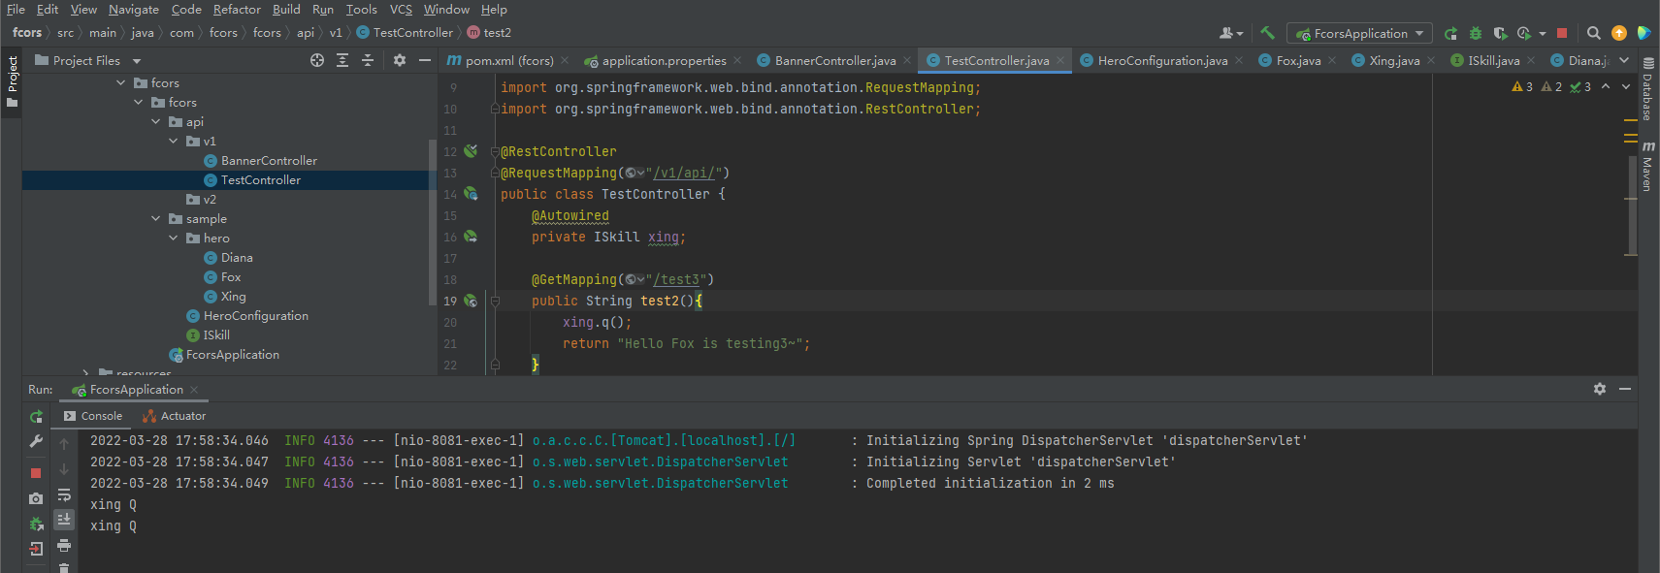
Task: Select HeroConfiguration in the project tree
Action: (255, 316)
